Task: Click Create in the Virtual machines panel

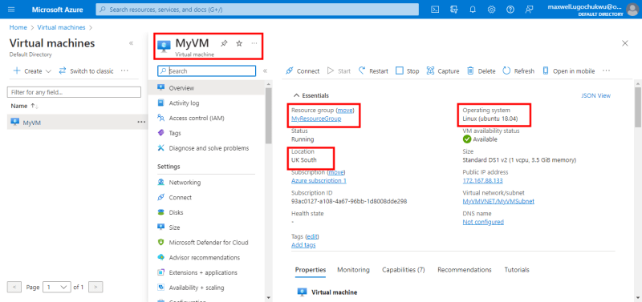Action: coord(32,71)
